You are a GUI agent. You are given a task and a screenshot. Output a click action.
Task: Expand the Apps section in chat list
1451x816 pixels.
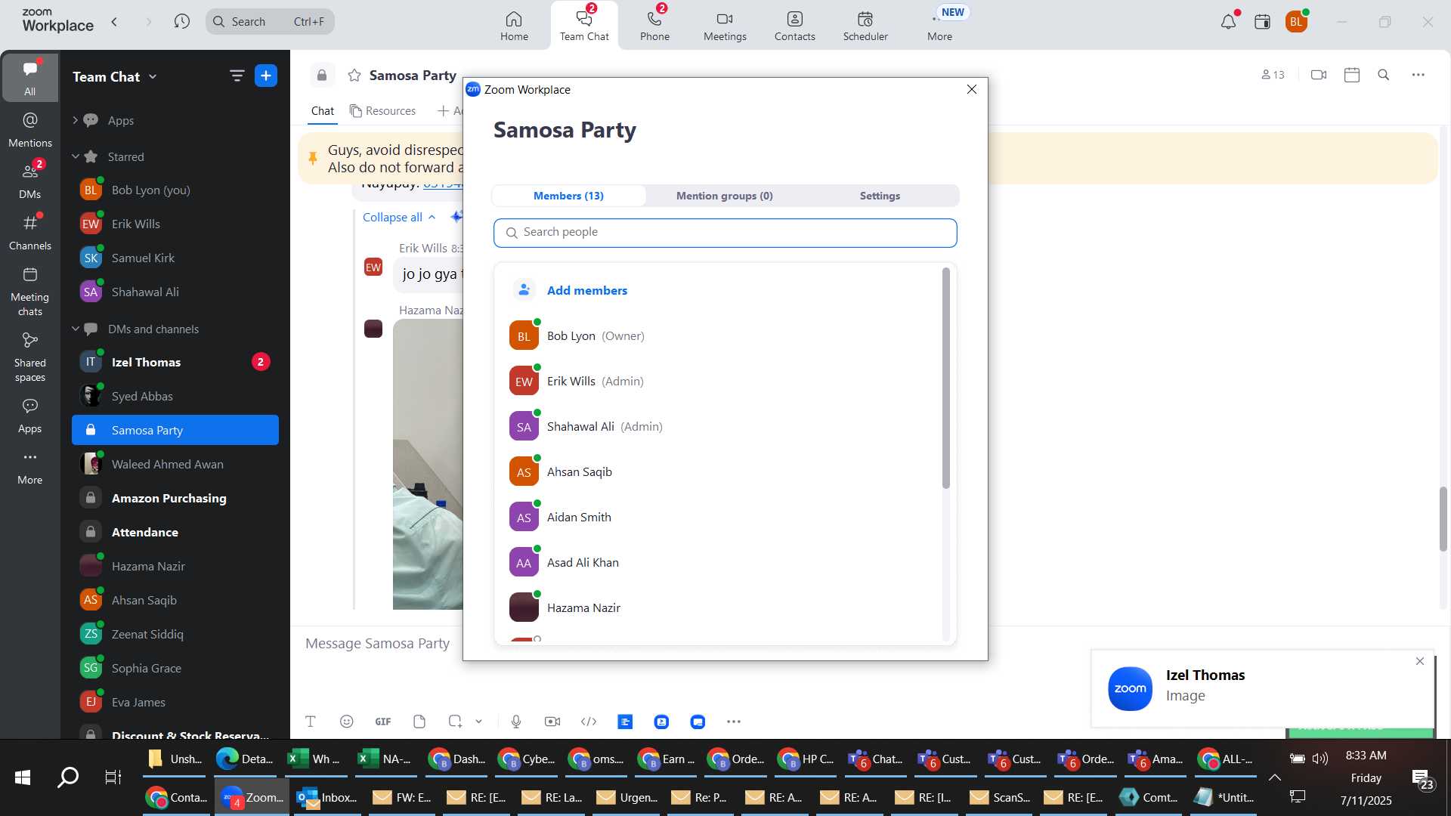tap(76, 120)
